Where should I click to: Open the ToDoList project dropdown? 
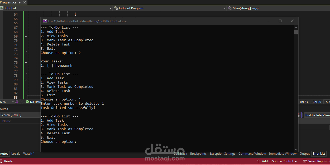click(111, 8)
